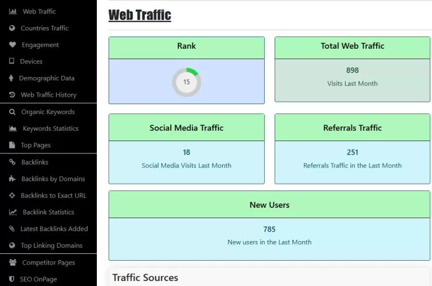Click the users group icon beside Competitor Pages
Image resolution: width=432 pixels, height=286 pixels.
click(13, 263)
